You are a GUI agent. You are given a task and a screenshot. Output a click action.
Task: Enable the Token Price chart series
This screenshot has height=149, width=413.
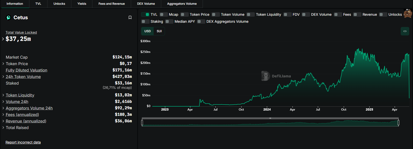coord(185,14)
